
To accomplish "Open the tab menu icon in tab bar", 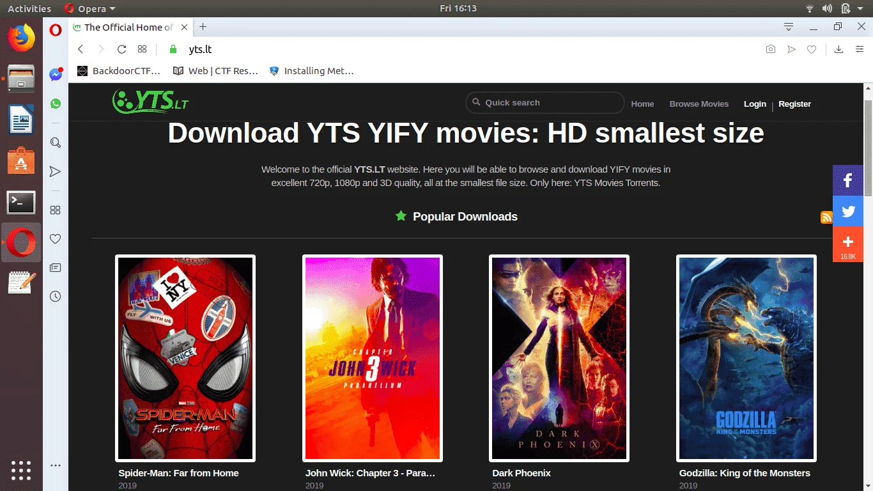I will tap(789, 27).
